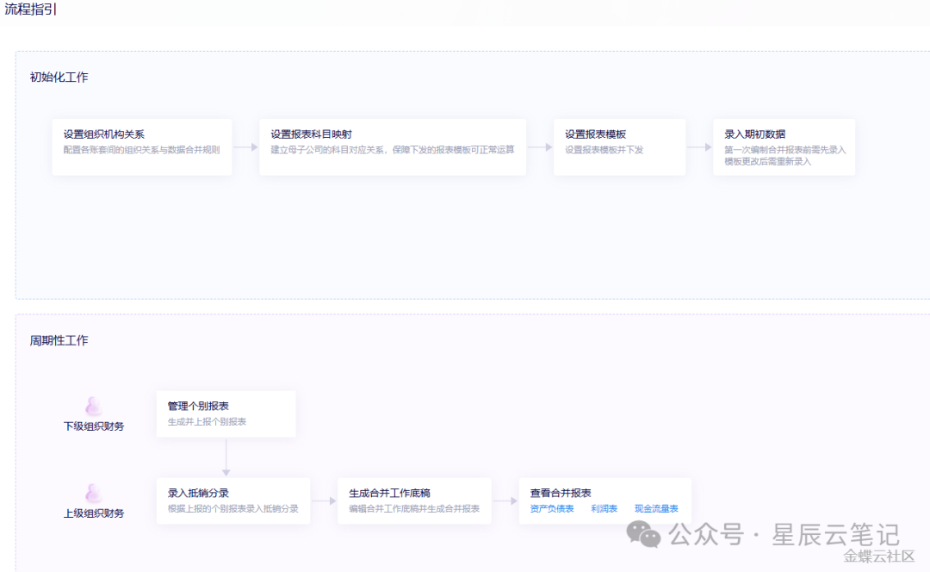Image resolution: width=930 pixels, height=572 pixels.
Task: Click the 生成合并工作底稿 card
Action: (x=414, y=501)
